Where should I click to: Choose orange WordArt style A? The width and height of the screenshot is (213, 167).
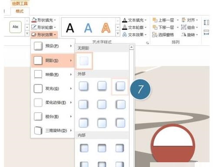tap(106, 28)
